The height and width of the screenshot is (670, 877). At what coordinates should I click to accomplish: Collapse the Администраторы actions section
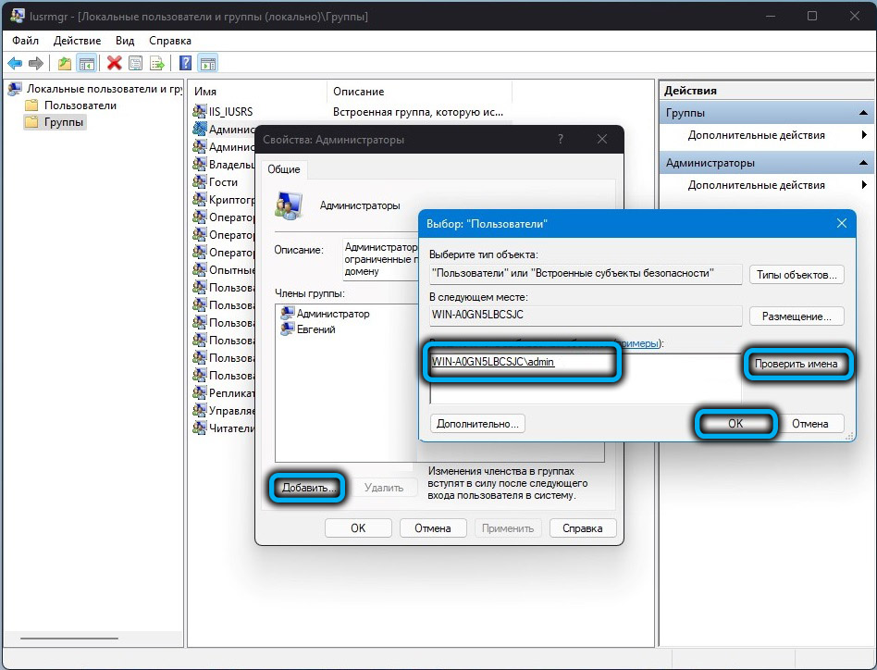click(861, 163)
